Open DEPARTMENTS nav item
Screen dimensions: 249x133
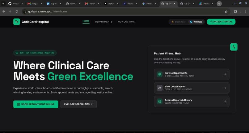(104, 22)
